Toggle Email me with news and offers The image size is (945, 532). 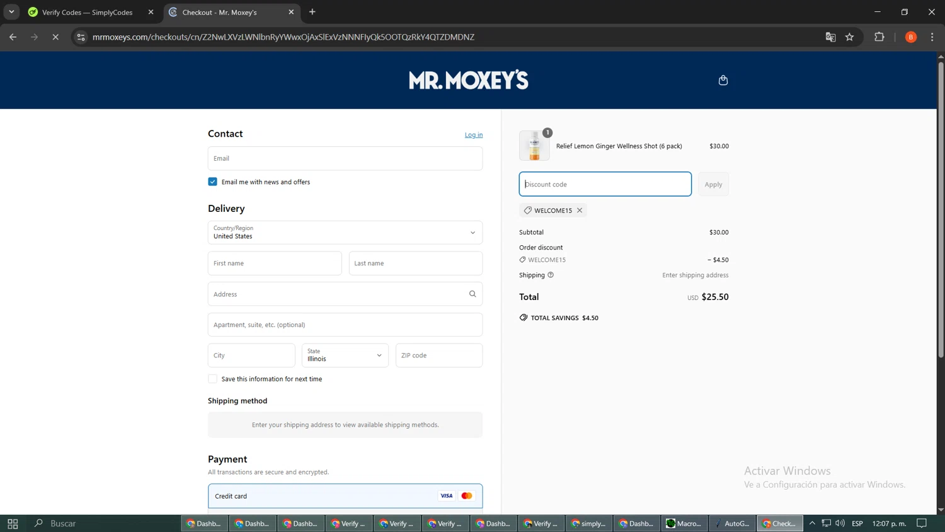click(212, 182)
